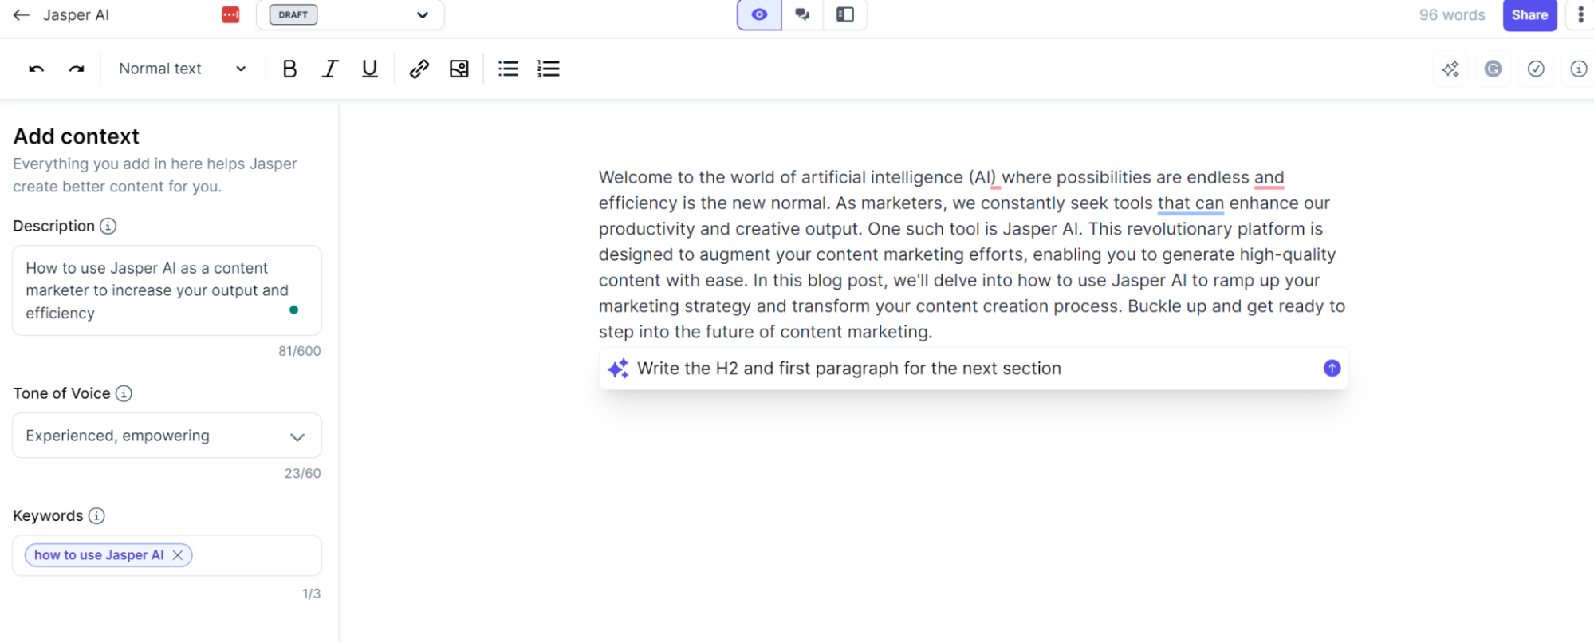Screen dimensions: 1594x643
Task: Submit the command with the arrow button
Action: point(1332,369)
